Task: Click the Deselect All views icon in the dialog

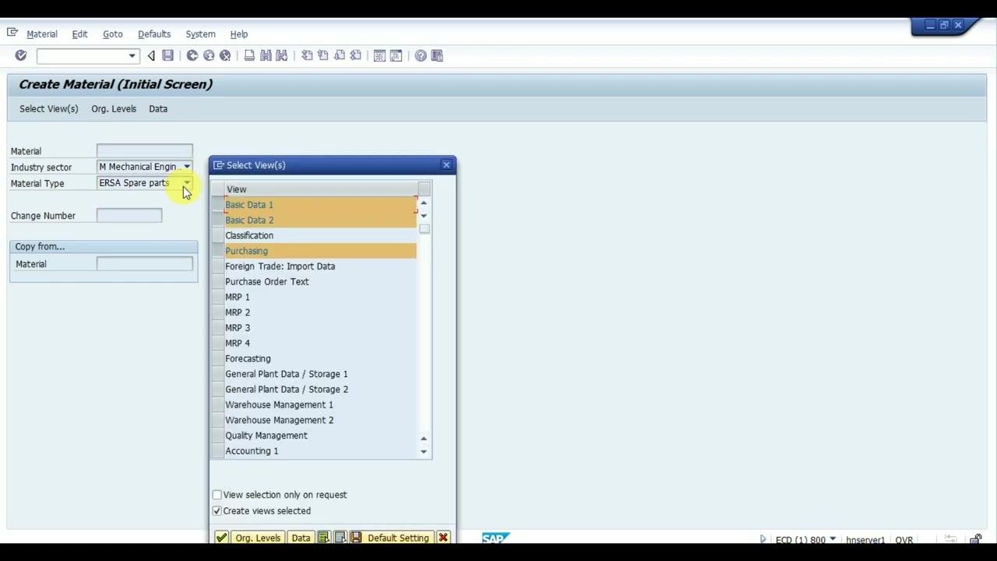Action: [x=340, y=538]
